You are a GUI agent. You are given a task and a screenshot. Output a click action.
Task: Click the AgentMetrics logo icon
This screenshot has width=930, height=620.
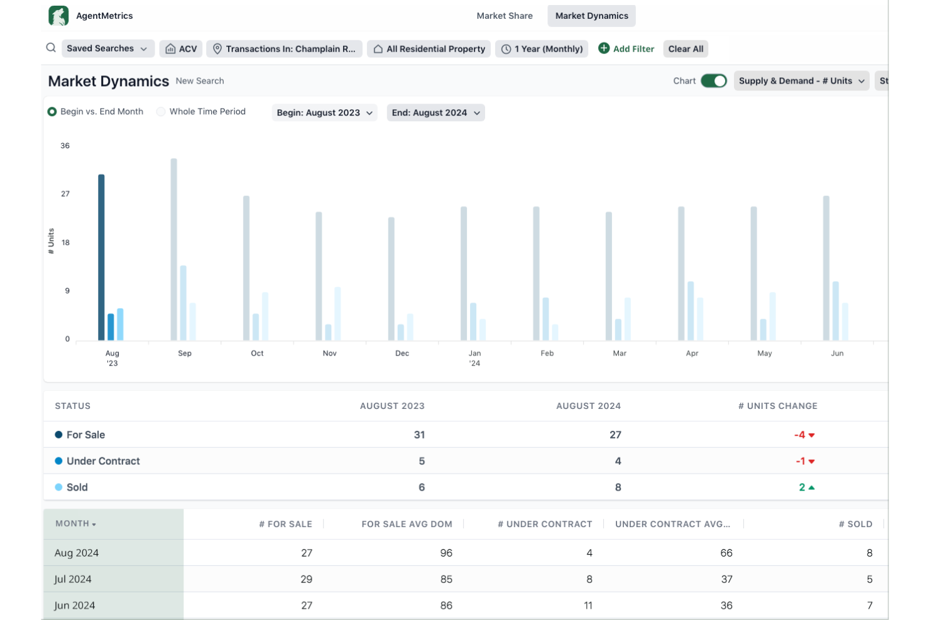coord(58,16)
